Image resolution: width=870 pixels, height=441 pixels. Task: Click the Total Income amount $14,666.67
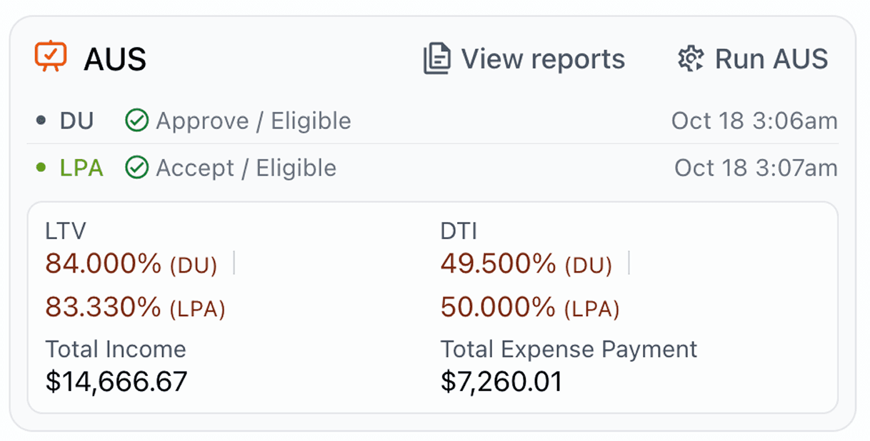pos(116,381)
